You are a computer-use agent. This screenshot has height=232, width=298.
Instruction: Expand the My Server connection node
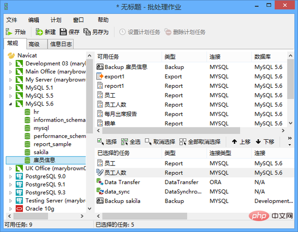[10, 80]
